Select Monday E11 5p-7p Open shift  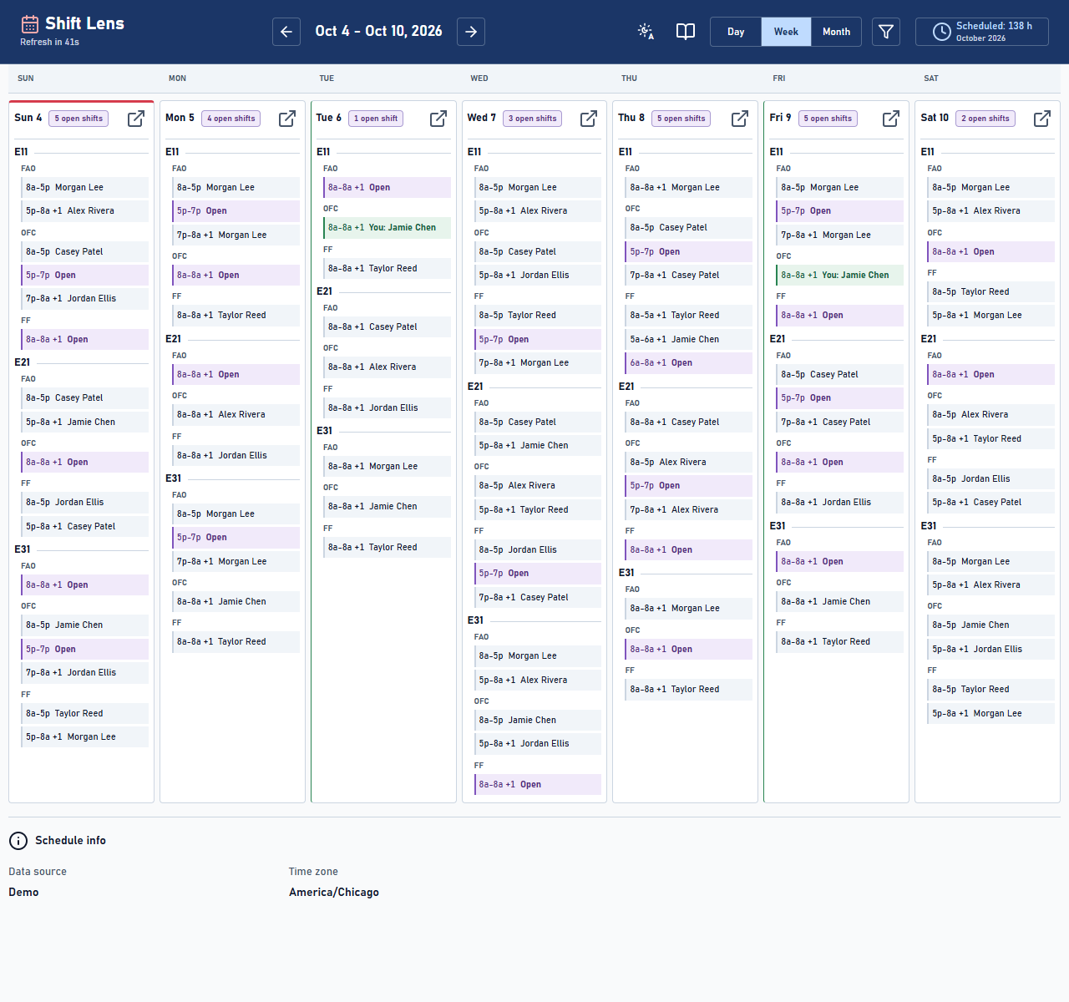click(x=236, y=211)
